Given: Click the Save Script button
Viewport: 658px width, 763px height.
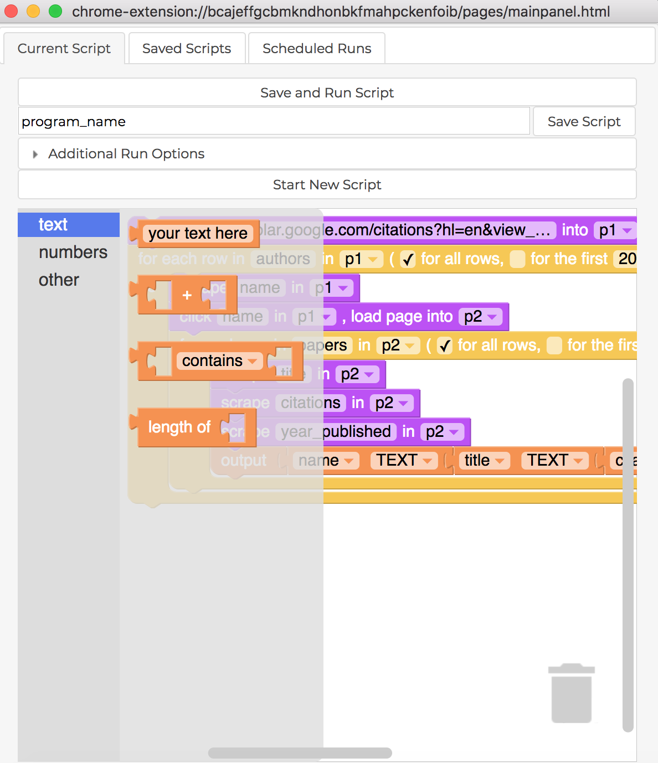Looking at the screenshot, I should click(584, 122).
